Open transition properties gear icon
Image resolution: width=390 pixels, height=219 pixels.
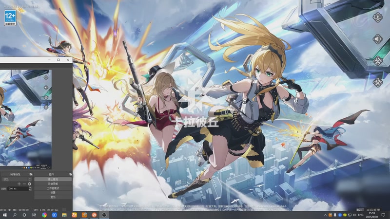point(30,184)
